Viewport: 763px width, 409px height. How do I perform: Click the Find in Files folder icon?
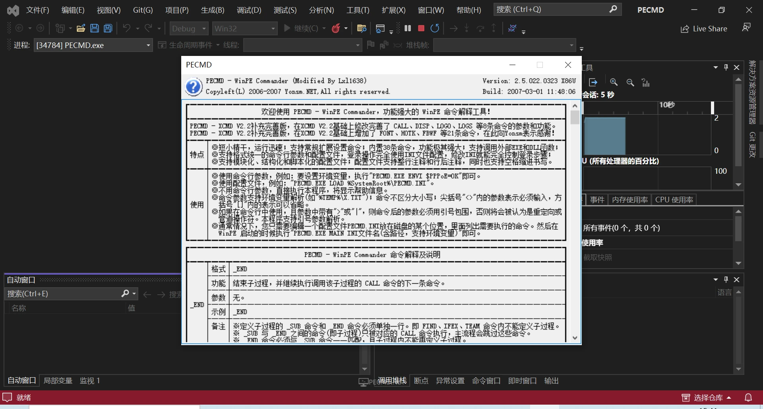point(362,28)
